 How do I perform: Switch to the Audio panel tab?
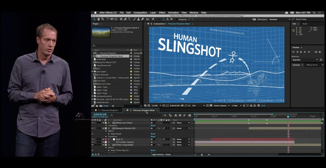coord(305,24)
